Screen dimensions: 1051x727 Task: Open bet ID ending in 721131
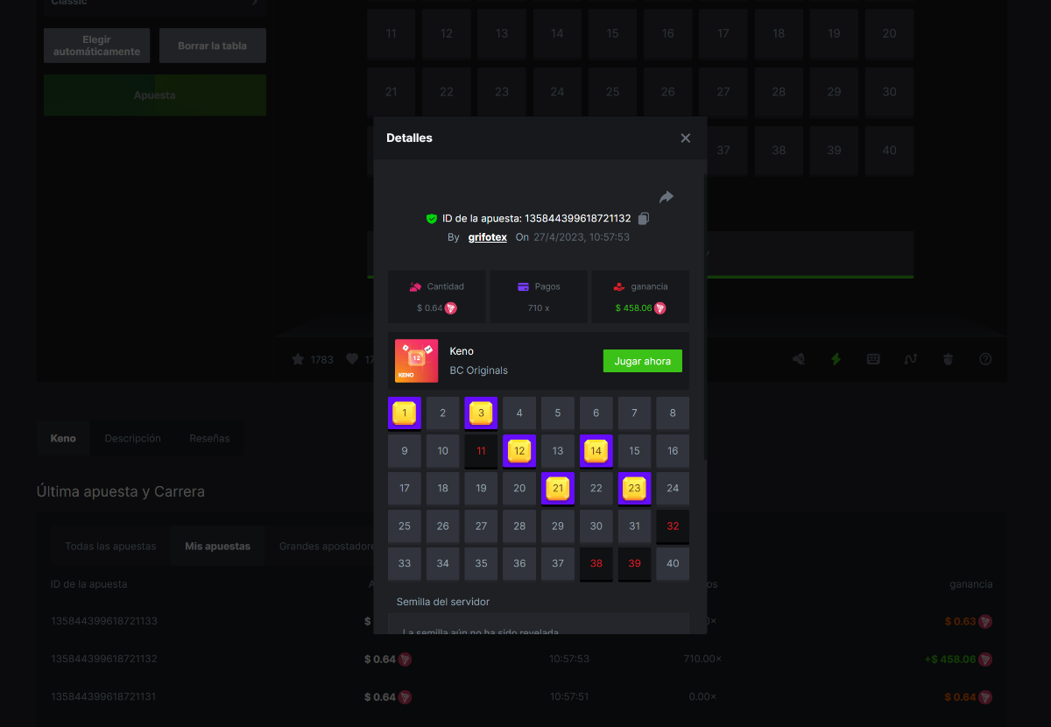[x=104, y=697]
